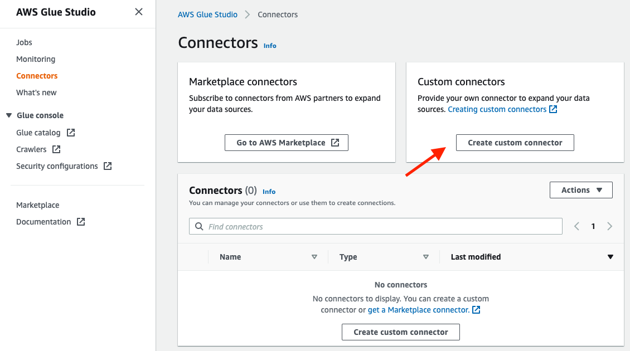Open the AWS Glue Studio breadcrumb link

click(x=207, y=14)
